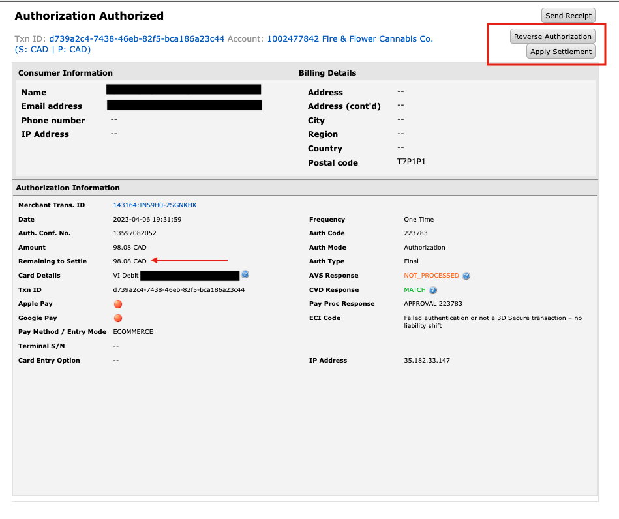Image resolution: width=619 pixels, height=519 pixels.
Task: Apply Settlement to this authorization
Action: (x=561, y=52)
